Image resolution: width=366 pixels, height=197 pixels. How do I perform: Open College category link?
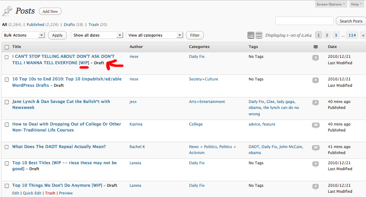click(x=196, y=124)
